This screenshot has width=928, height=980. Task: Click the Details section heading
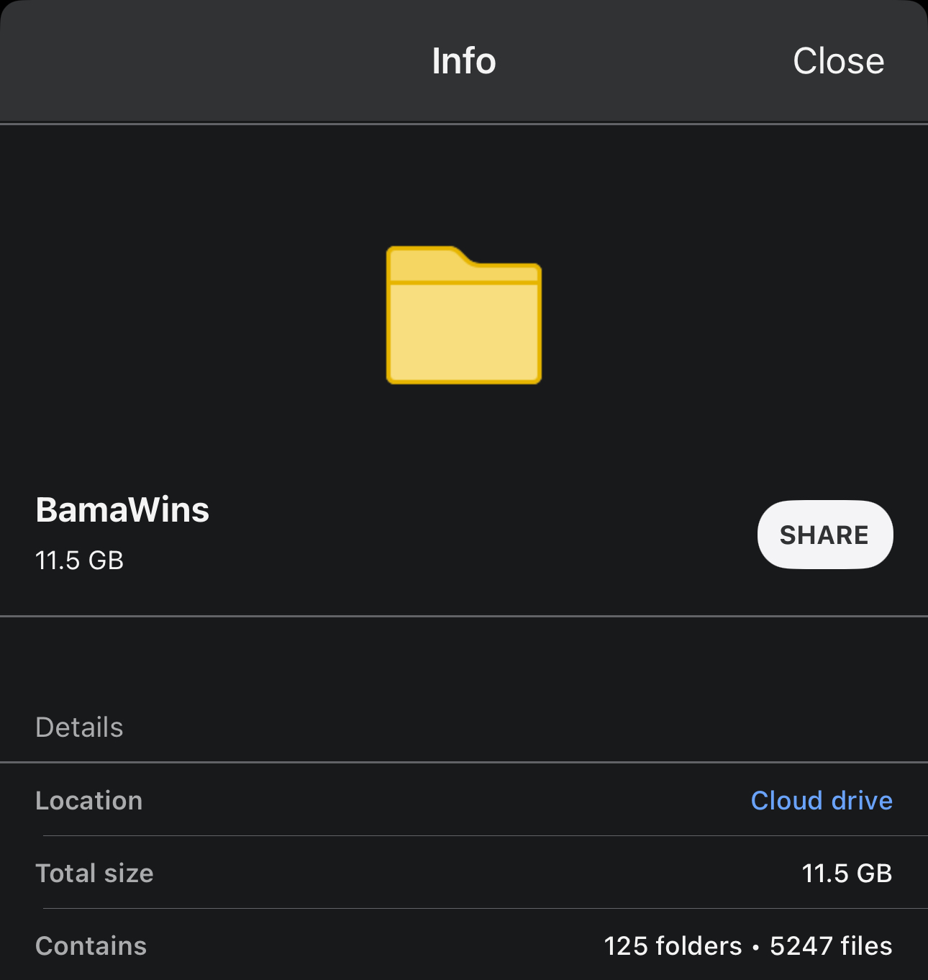pyautogui.click(x=79, y=727)
